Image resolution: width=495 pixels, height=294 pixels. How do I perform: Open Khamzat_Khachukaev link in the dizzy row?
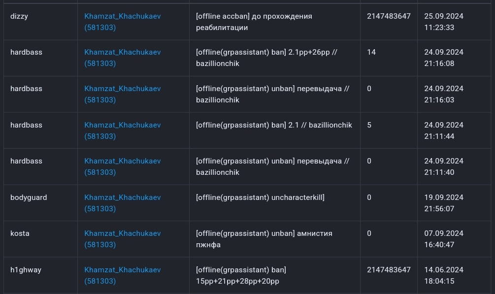122,16
